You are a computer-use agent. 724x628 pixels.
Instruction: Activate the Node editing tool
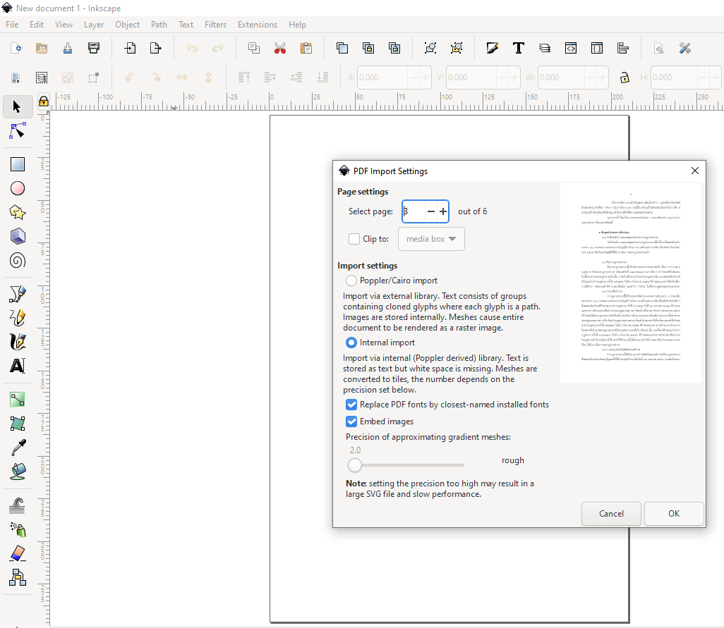pyautogui.click(x=18, y=131)
